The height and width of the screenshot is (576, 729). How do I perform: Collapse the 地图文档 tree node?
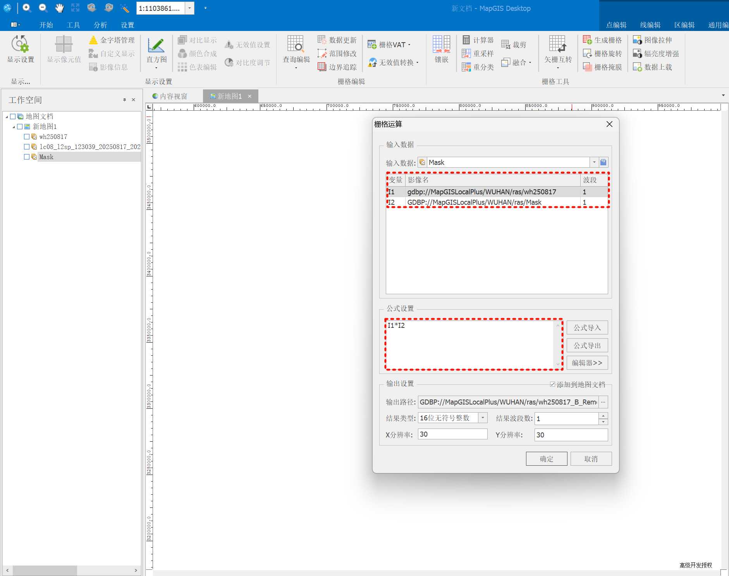[7, 117]
